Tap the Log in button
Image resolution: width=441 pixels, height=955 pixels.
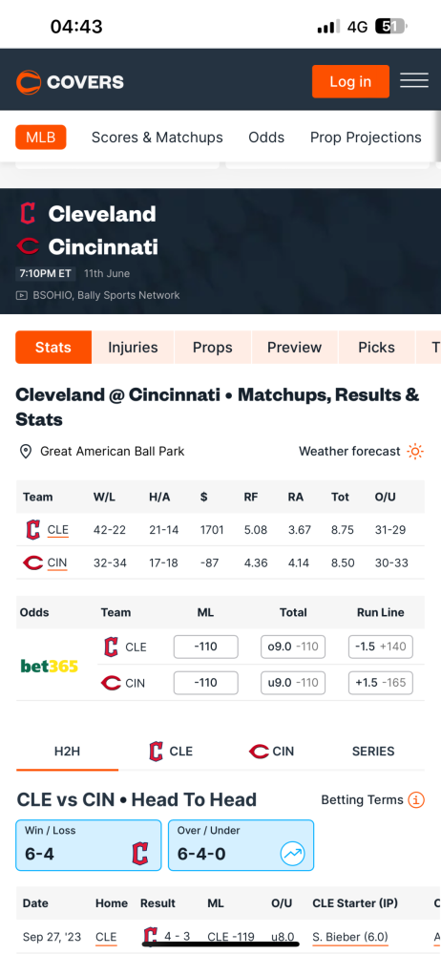coord(351,81)
